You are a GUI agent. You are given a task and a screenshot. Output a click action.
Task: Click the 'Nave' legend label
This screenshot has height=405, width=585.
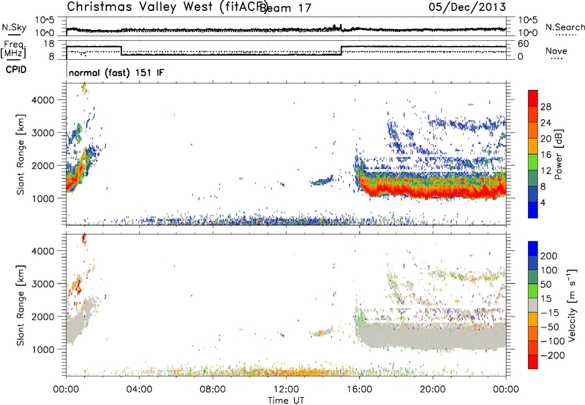(556, 51)
